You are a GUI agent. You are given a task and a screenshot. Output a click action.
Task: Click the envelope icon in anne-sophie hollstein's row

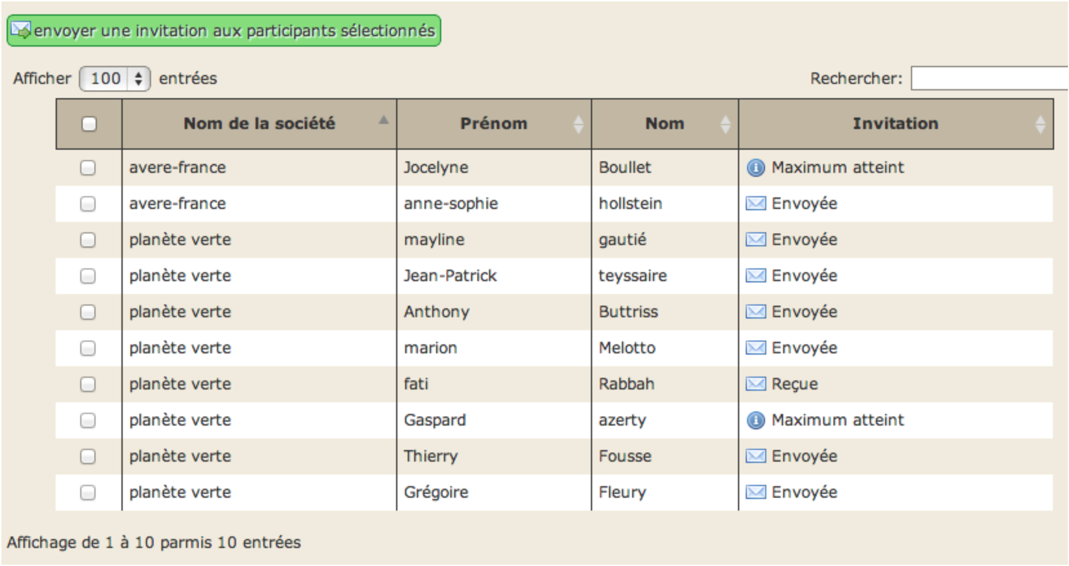pos(755,204)
